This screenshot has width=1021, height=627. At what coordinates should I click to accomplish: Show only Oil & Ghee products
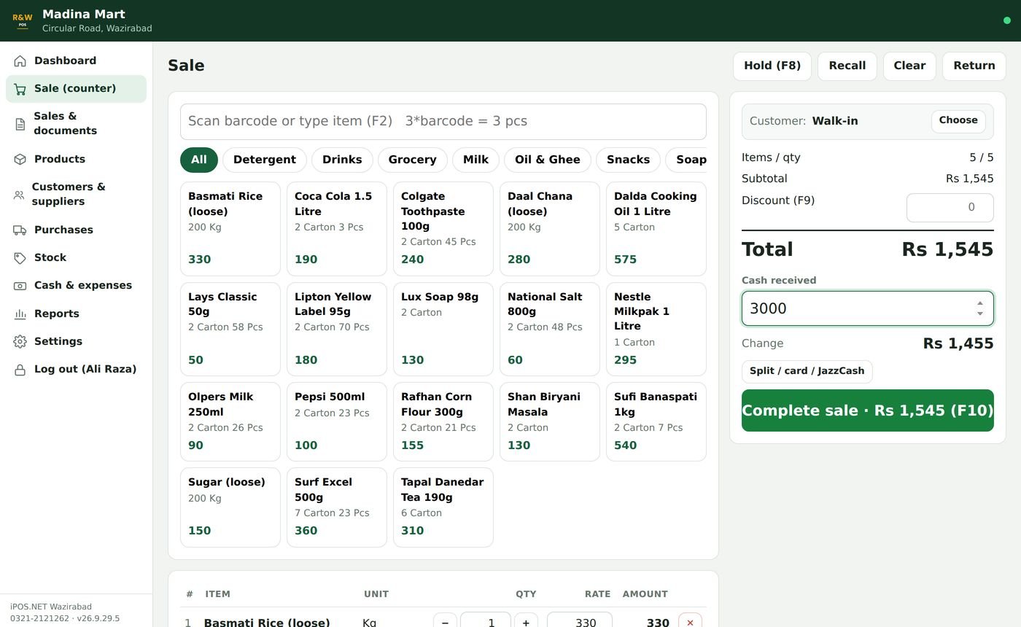pos(548,160)
